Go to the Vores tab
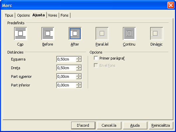Screen dimensions: 176x132 (53, 15)
